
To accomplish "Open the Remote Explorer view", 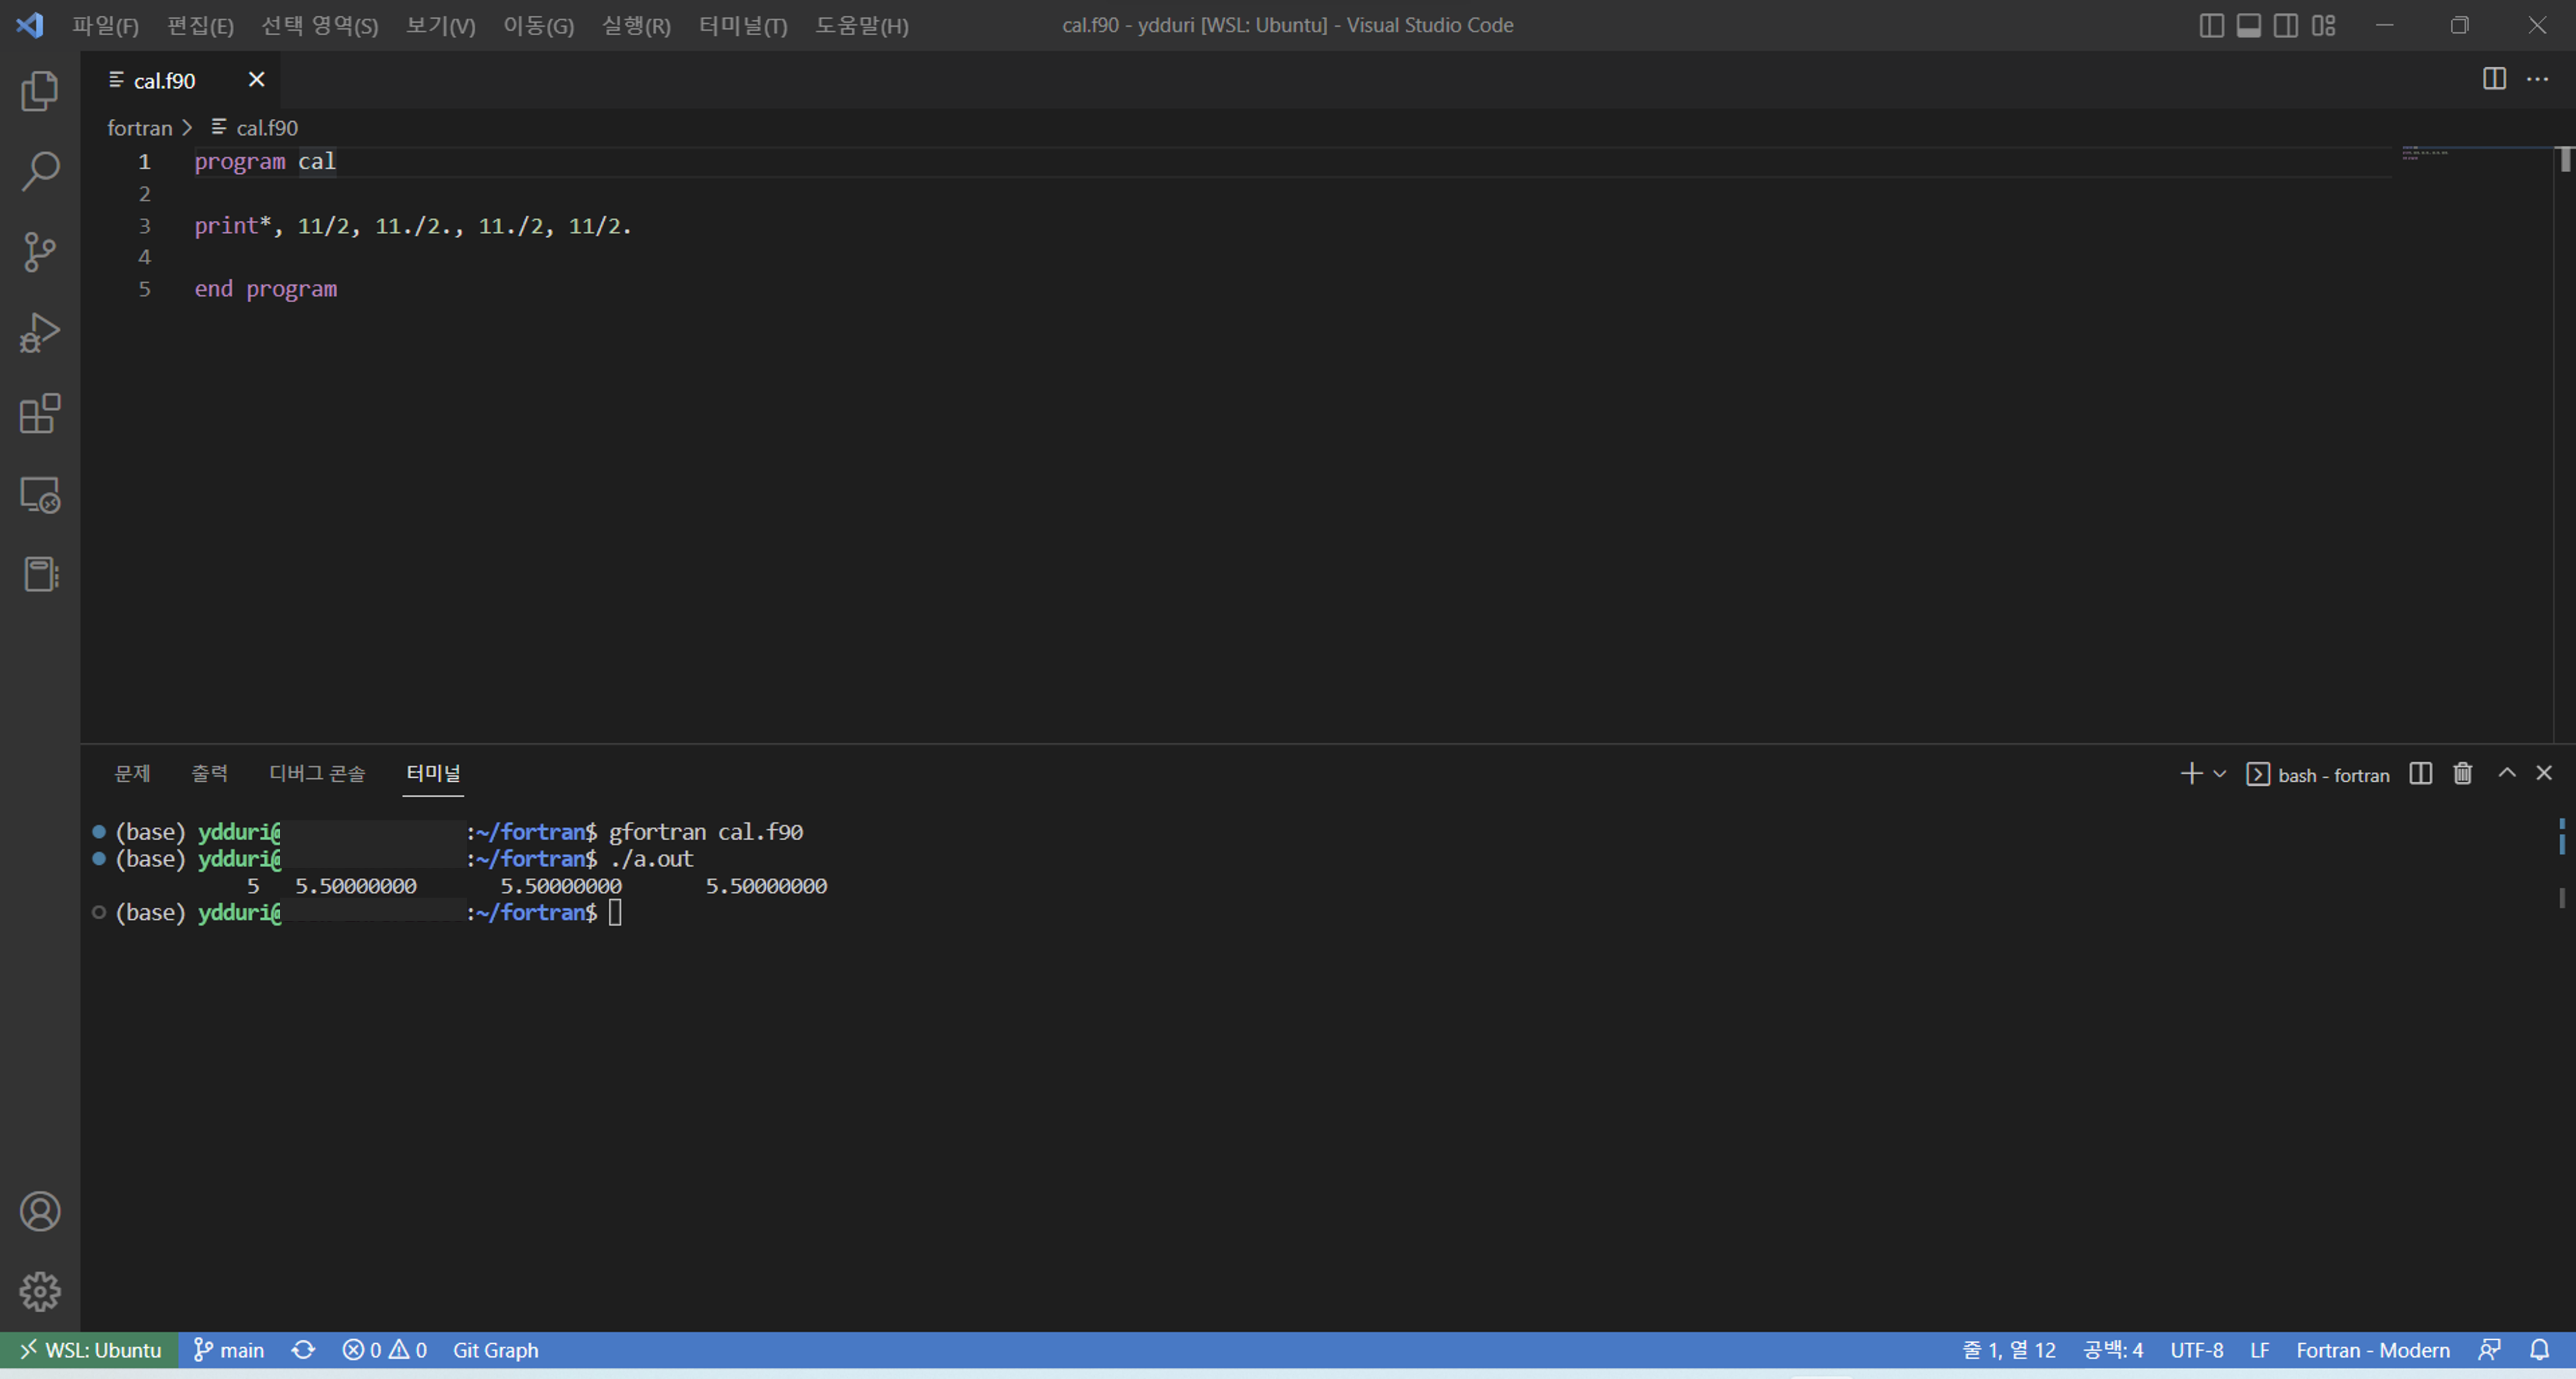I will pos(40,494).
